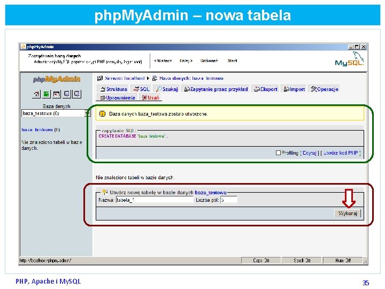
Task: Maximize the phpMyAdmin window
Action: point(357,47)
